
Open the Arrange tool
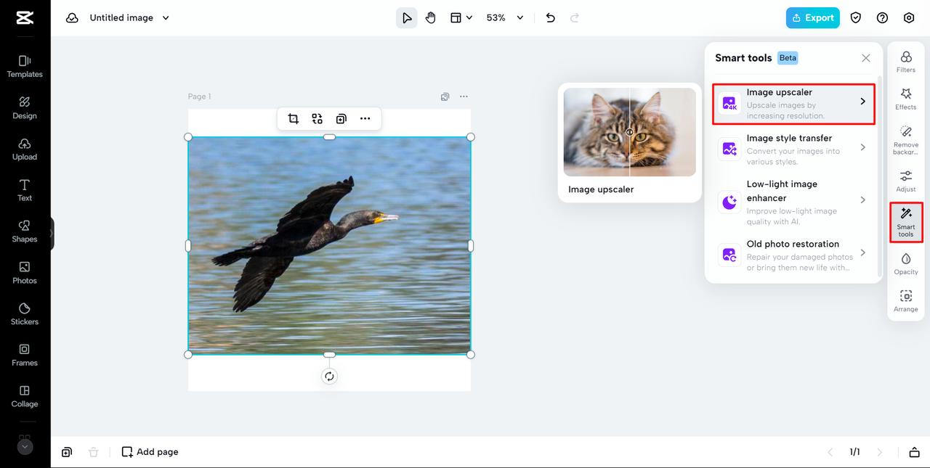pos(906,301)
